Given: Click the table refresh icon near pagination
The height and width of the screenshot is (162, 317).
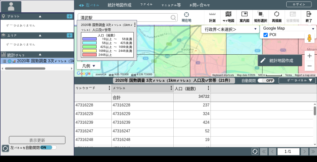Looking at the screenshot, I should pyautogui.click(x=255, y=152).
